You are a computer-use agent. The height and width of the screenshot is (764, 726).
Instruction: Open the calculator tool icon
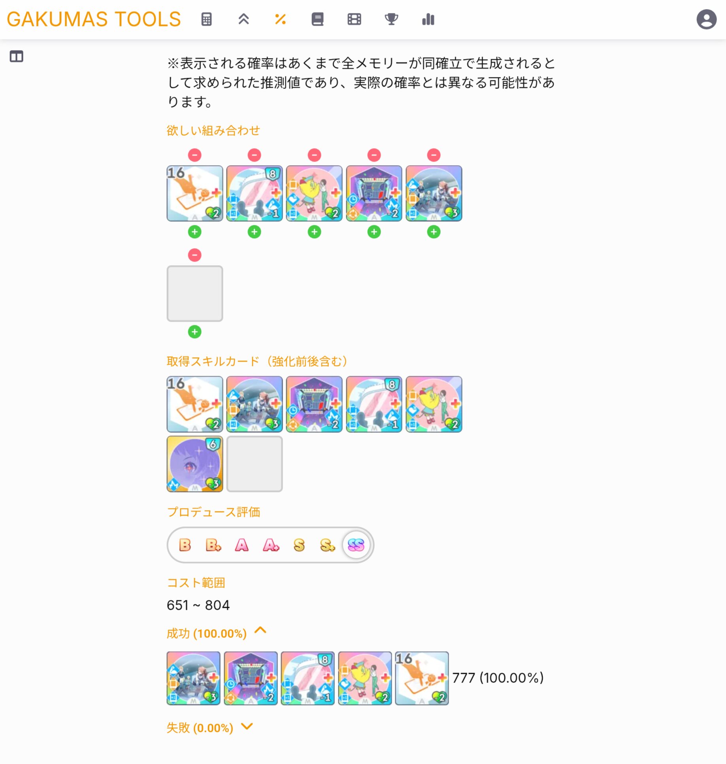[x=206, y=19]
